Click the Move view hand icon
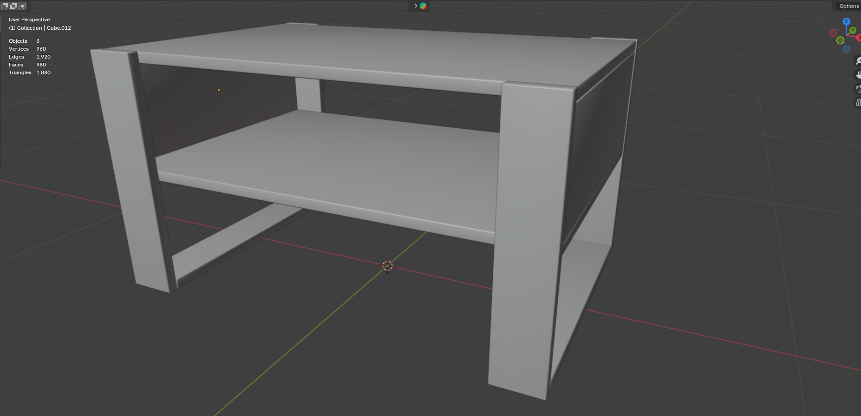 (858, 74)
